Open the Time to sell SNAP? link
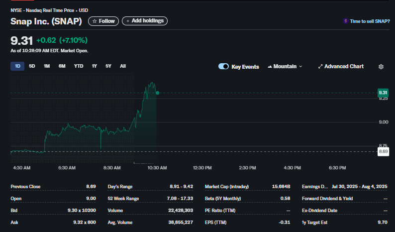This screenshot has height=232, width=395. point(370,21)
